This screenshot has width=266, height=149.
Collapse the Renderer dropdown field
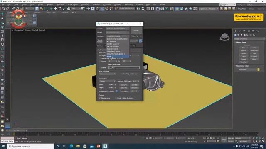[x=118, y=36]
